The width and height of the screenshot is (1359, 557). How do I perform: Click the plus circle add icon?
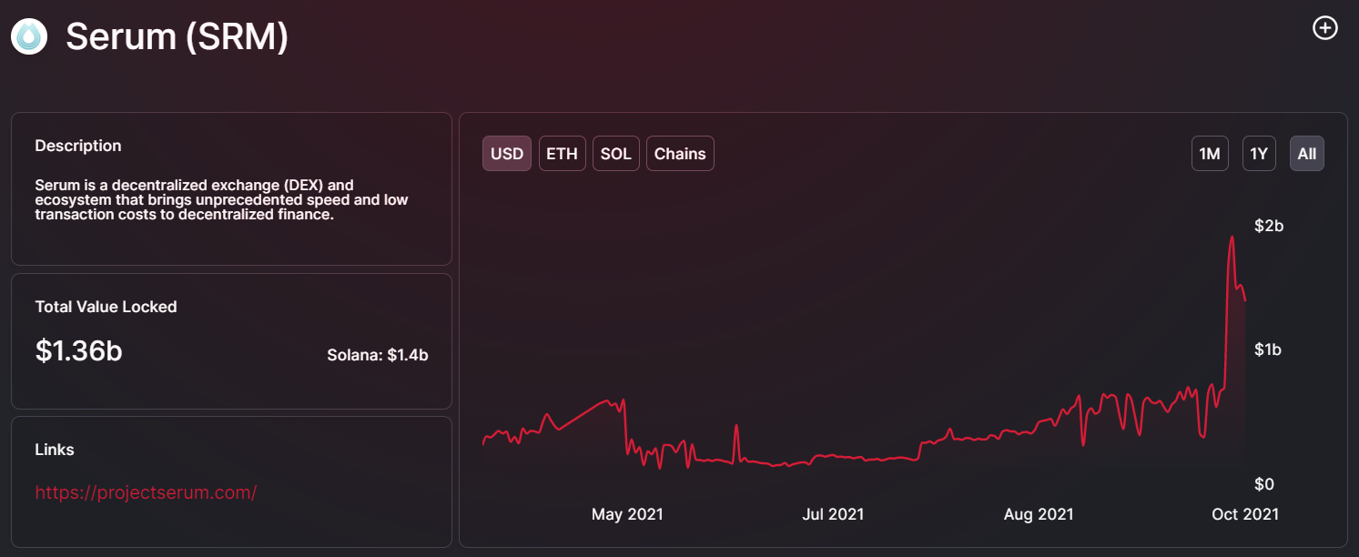point(1325,28)
